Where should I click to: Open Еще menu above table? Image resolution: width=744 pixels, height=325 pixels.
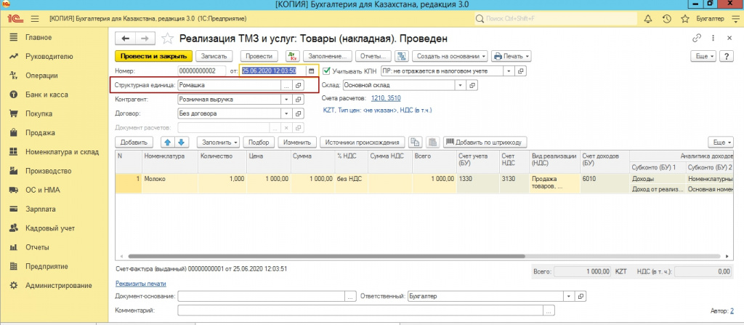point(720,142)
